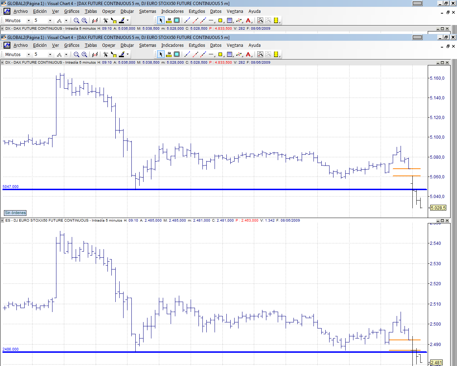Click the yellow film-strip icon in the lower toolbar
The image size is (457, 366).
click(x=276, y=54)
